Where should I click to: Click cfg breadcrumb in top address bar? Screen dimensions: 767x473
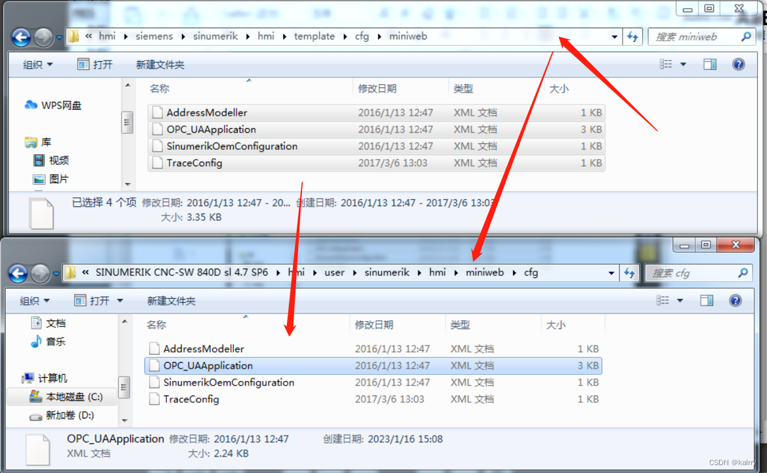pos(362,36)
